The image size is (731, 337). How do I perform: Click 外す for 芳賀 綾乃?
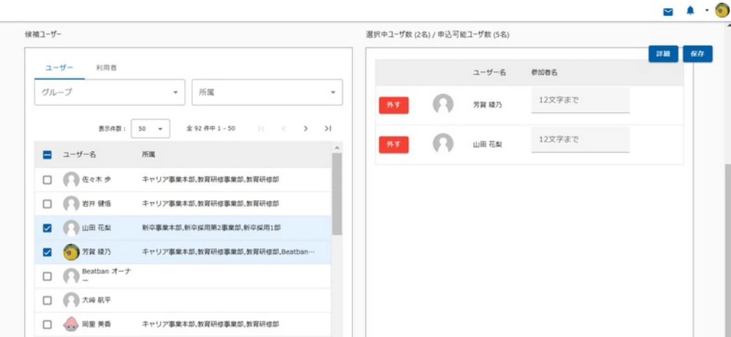click(394, 105)
